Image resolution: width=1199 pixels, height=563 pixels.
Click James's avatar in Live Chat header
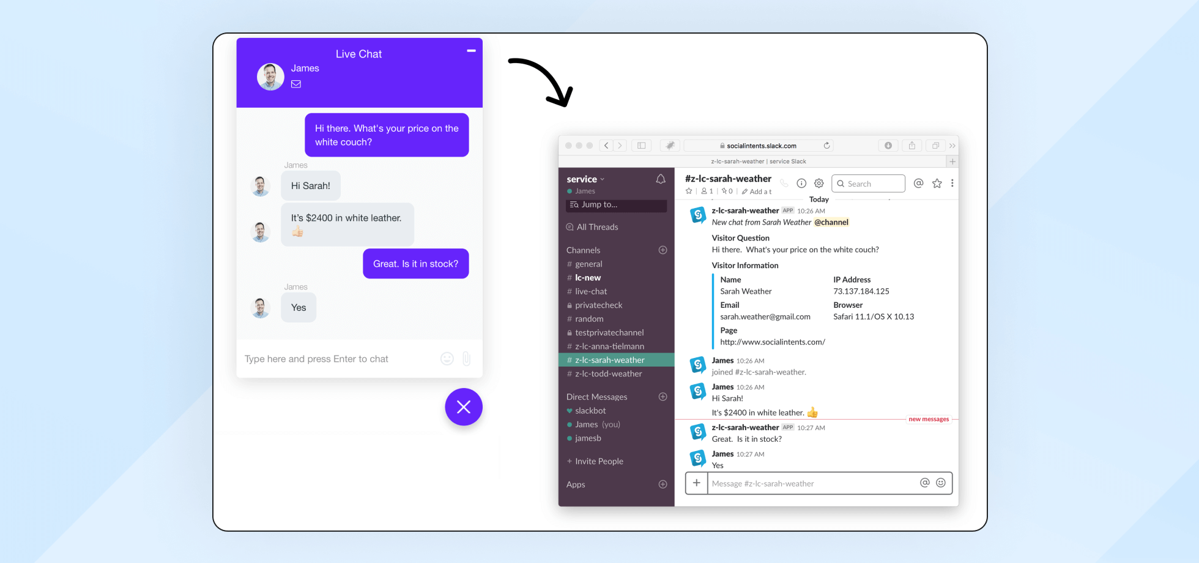point(270,76)
